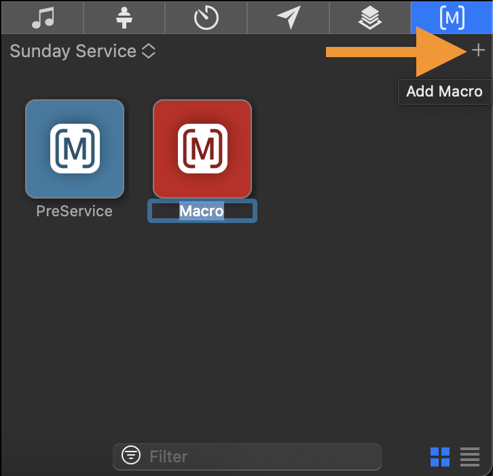Viewport: 493px width, 476px height.
Task: Open the Timers tab icon
Action: click(x=206, y=18)
